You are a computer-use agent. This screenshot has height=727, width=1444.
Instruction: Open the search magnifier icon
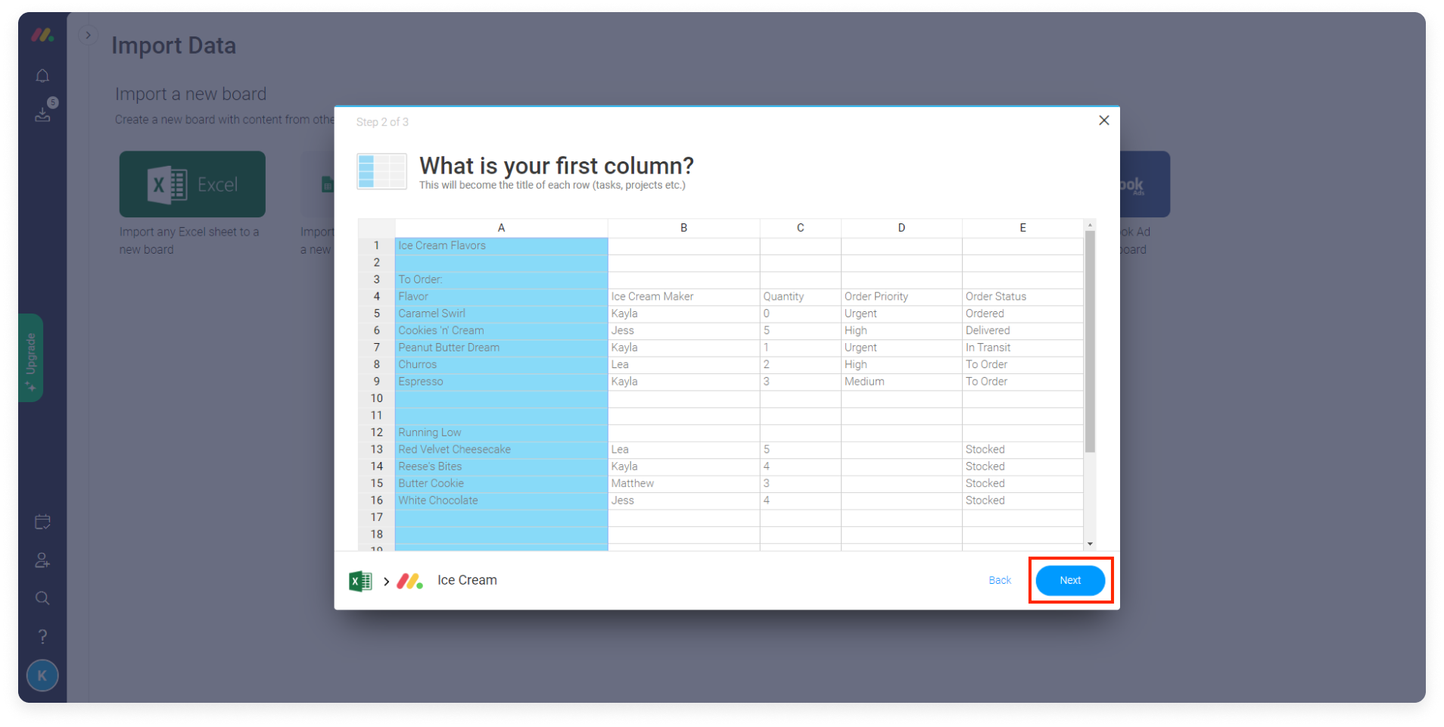pos(42,598)
